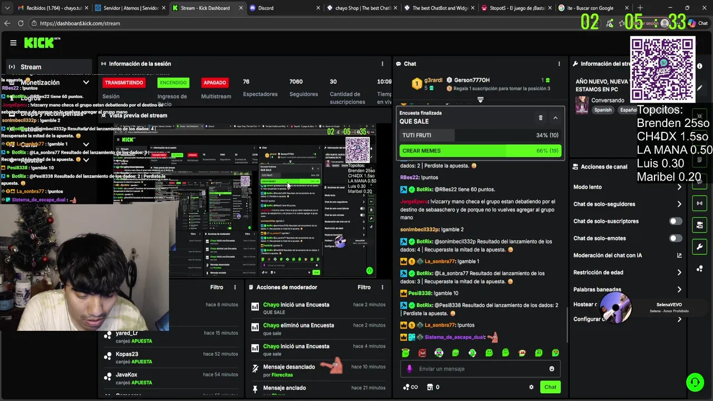This screenshot has height=401, width=713.
Task: Click the wrench icon in the right sidebar
Action: click(x=700, y=247)
